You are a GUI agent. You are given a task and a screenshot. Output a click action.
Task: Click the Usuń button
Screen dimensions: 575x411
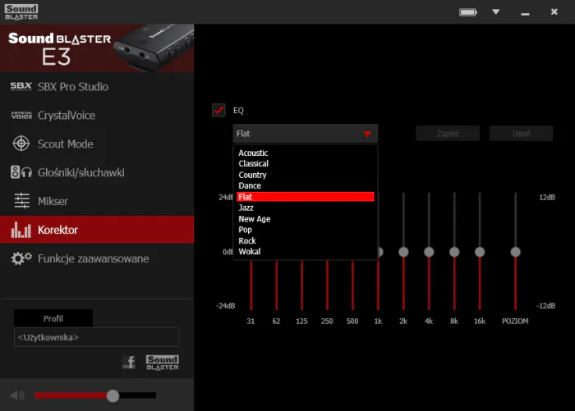[x=521, y=134]
